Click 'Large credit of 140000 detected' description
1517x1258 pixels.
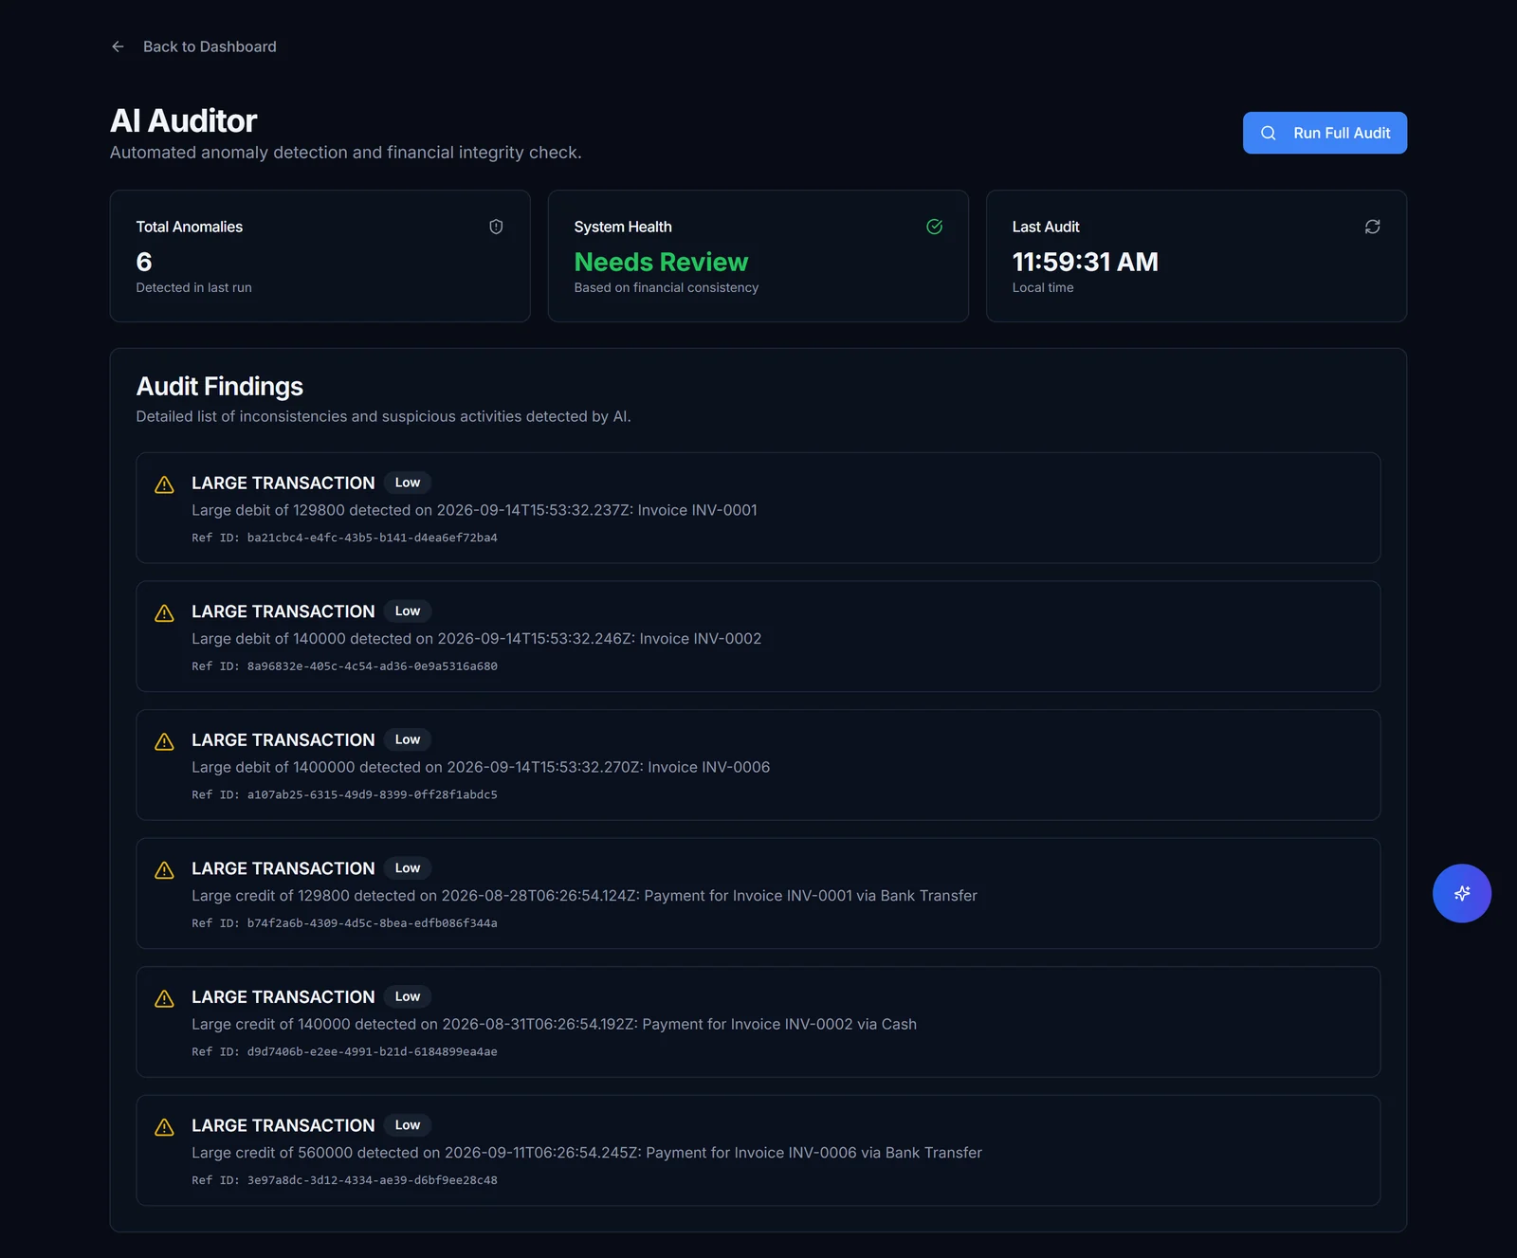tap(554, 1024)
